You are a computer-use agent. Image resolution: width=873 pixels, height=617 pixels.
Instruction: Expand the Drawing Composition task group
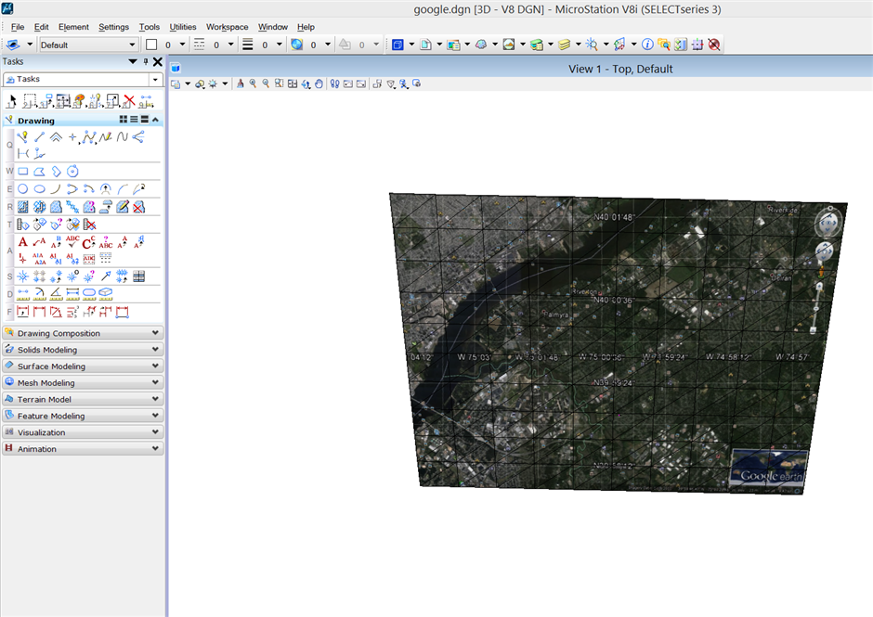pos(83,333)
